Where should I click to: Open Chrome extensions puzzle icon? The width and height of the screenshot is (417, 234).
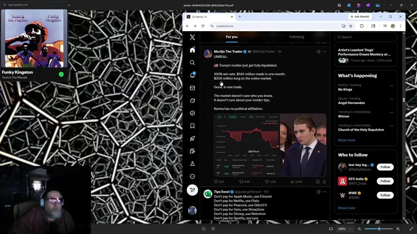tap(362, 26)
